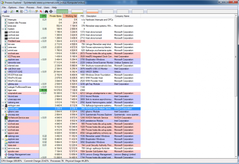
Task: Sort by Private Bytes column header
Action: [55, 16]
